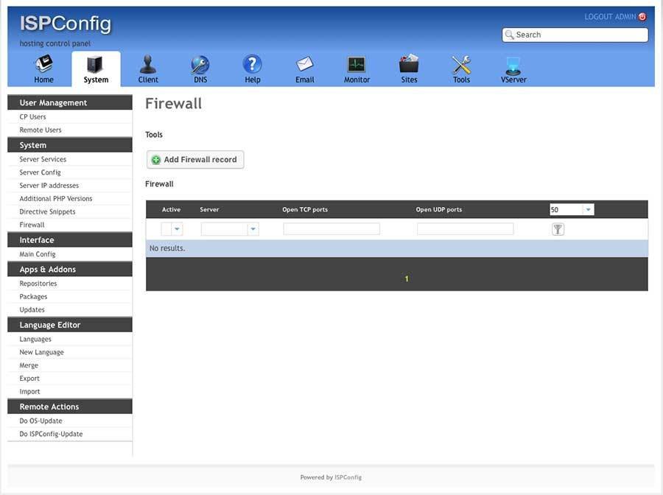
Task: Click the green plus icon on Add Firewall record
Action: click(156, 160)
